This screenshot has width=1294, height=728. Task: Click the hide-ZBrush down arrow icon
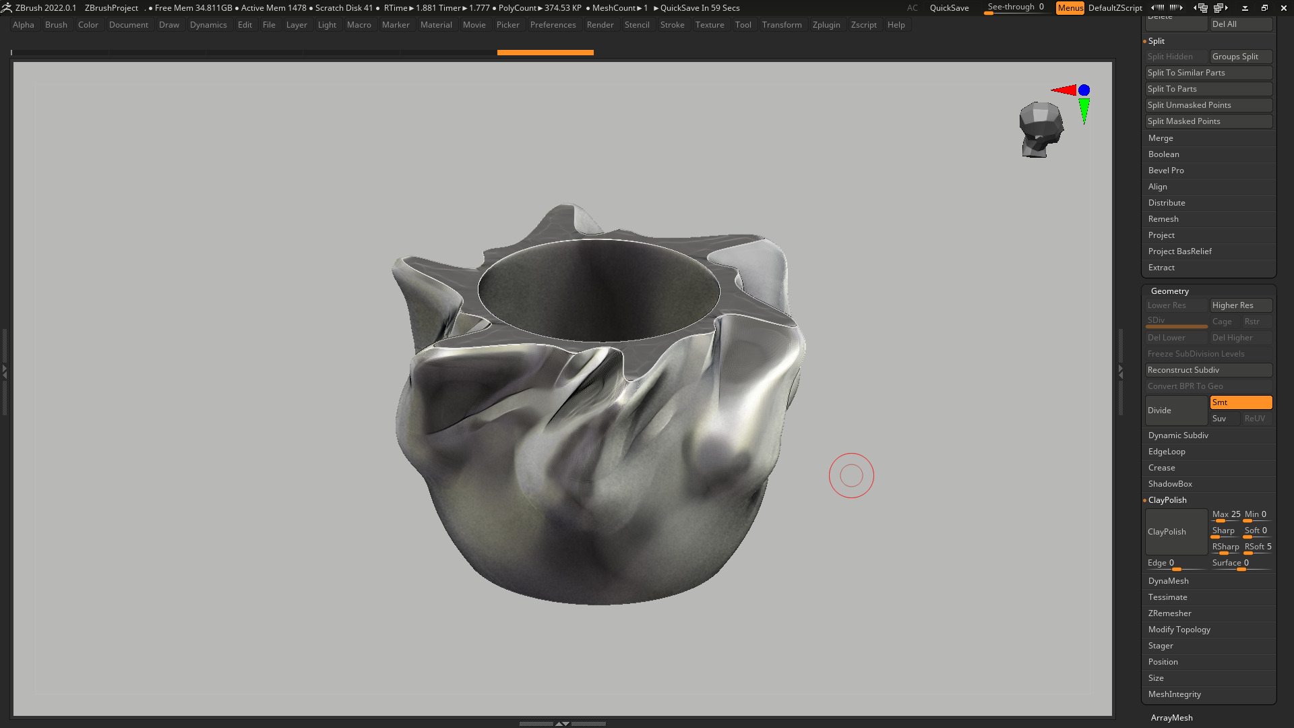pyautogui.click(x=1245, y=8)
